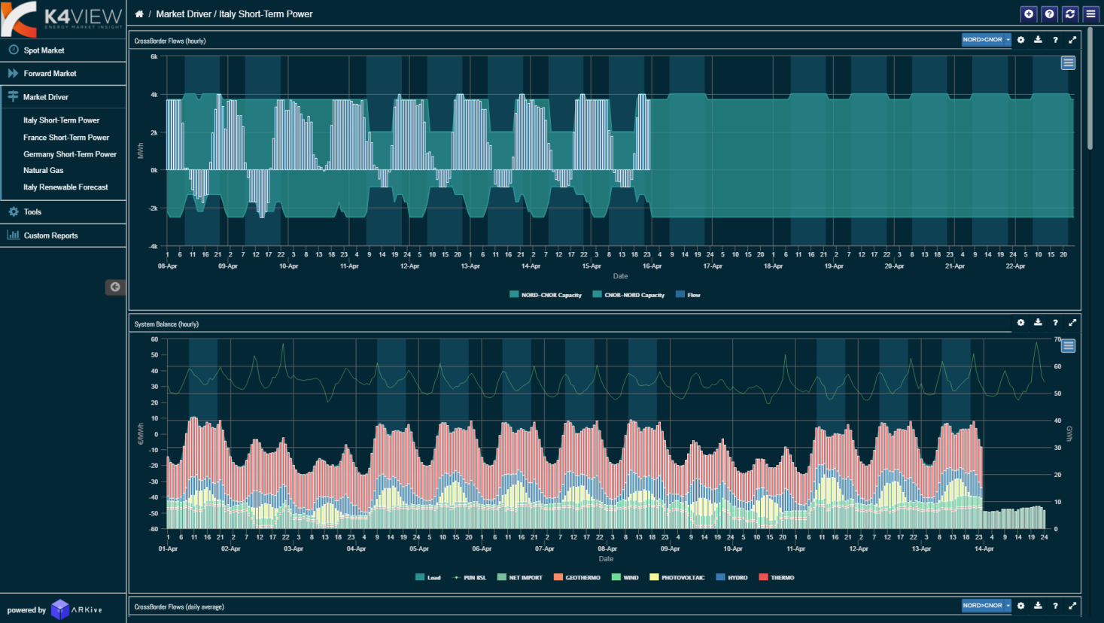Show help for CrossBorder Flows (daily average)
1104x623 pixels.
pos(1055,606)
